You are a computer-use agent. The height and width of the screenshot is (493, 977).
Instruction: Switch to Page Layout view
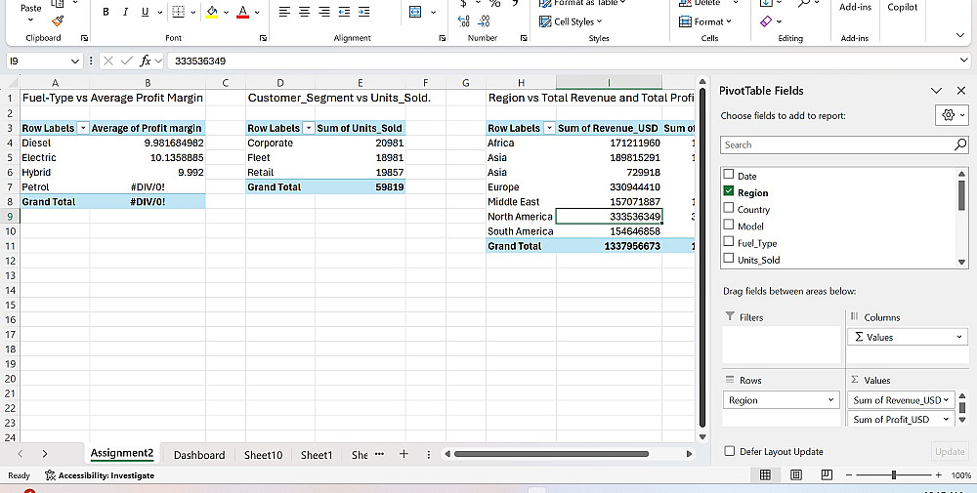(x=796, y=475)
